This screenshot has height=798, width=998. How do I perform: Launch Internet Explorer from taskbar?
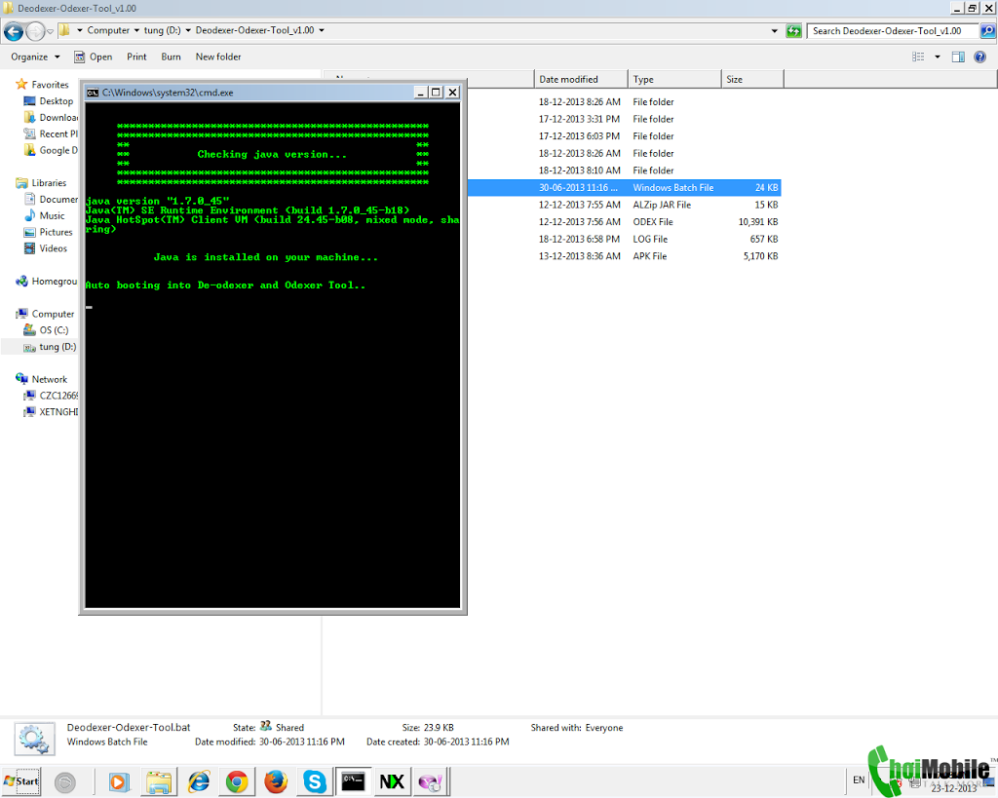(199, 781)
